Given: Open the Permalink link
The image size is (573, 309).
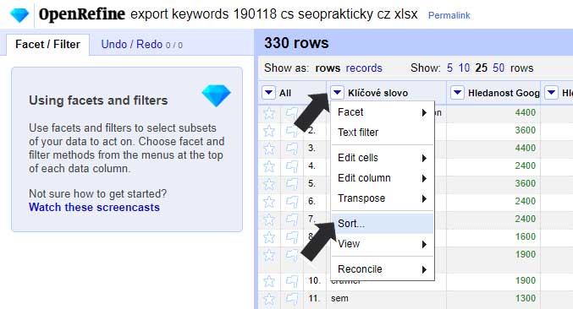Looking at the screenshot, I should (x=449, y=15).
